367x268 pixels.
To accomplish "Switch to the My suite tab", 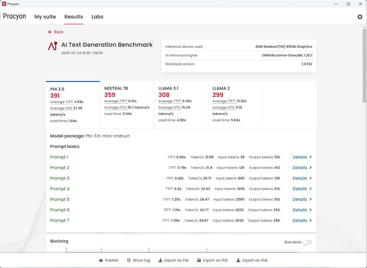I will click(x=45, y=17).
